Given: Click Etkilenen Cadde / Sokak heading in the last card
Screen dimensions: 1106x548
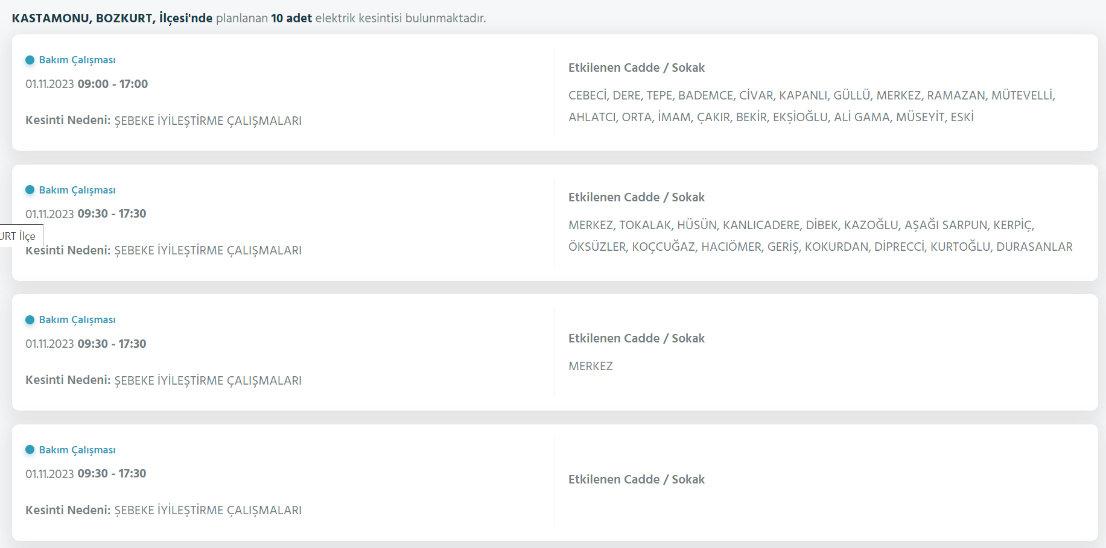Looking at the screenshot, I should coord(637,479).
